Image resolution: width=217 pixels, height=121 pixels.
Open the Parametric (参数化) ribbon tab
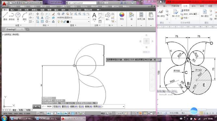tap(34, 10)
